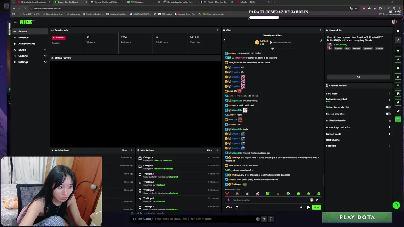The height and width of the screenshot is (227, 404).
Task: Open Activity Feed options menu
Action: tap(132, 150)
